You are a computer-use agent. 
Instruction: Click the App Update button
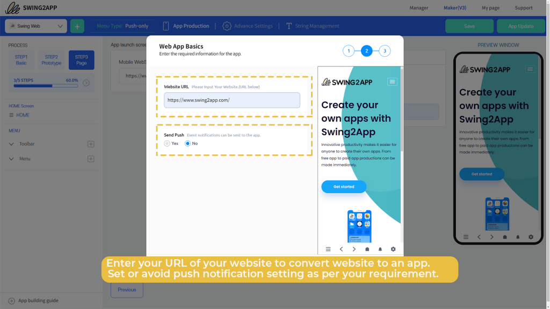(x=521, y=26)
